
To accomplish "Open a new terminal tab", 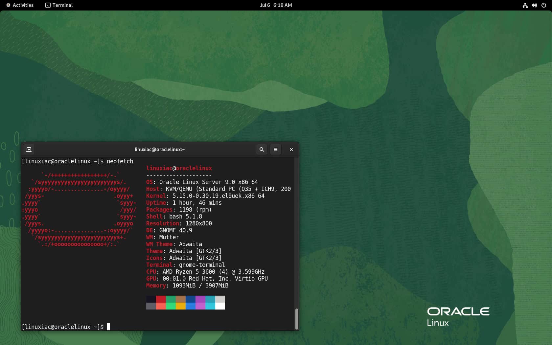I will coord(29,149).
